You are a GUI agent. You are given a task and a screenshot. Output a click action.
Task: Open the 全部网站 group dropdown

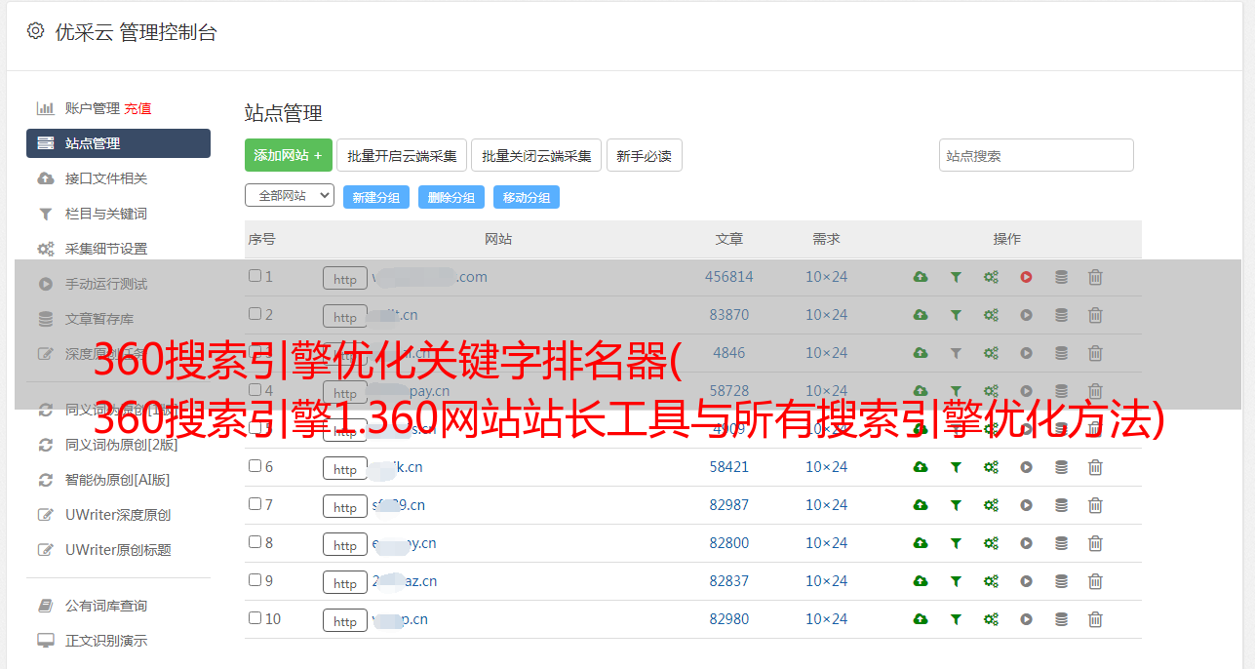(290, 195)
